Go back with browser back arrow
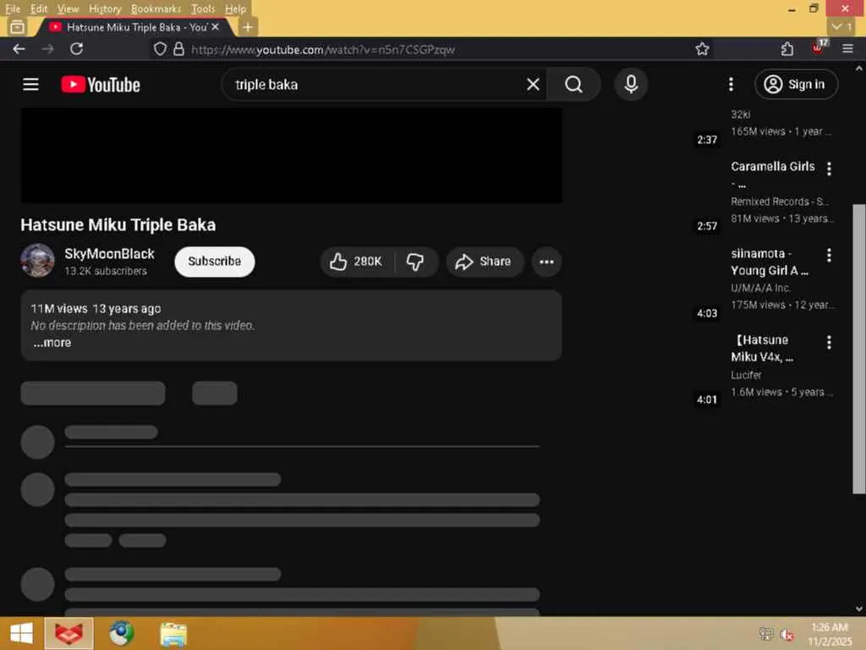The image size is (866, 650). pyautogui.click(x=19, y=49)
